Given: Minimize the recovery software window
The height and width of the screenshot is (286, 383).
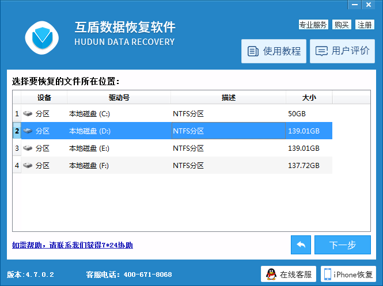Looking at the screenshot, I should (355, 5).
